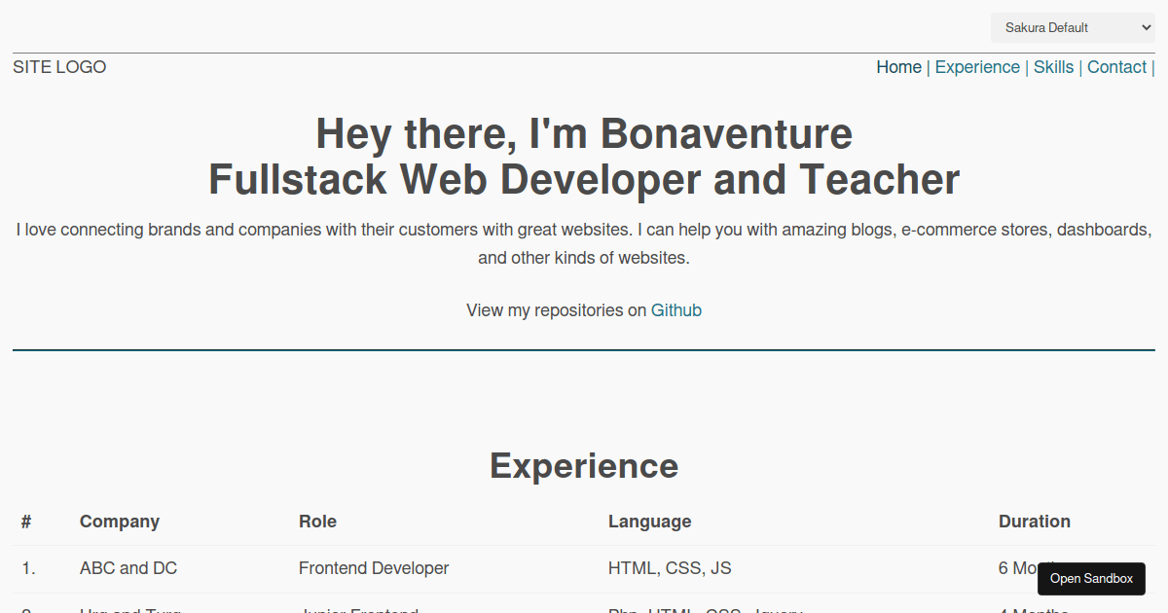Click the HTML, CSS, JS language cell

[x=669, y=568]
